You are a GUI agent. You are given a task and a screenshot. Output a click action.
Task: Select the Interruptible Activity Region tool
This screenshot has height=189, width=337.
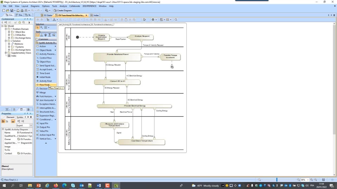[46, 108]
